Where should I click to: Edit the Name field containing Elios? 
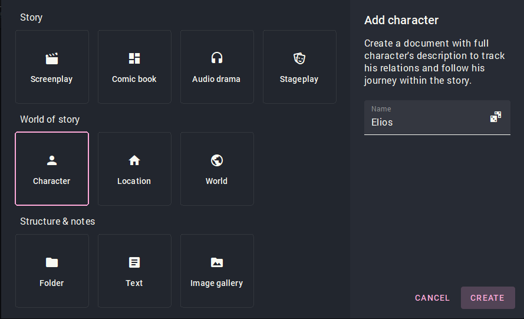click(x=437, y=118)
